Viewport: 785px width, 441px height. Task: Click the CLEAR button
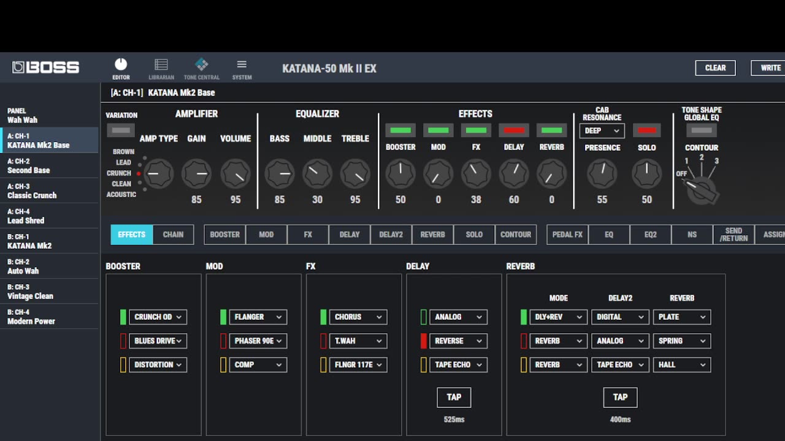(x=715, y=68)
